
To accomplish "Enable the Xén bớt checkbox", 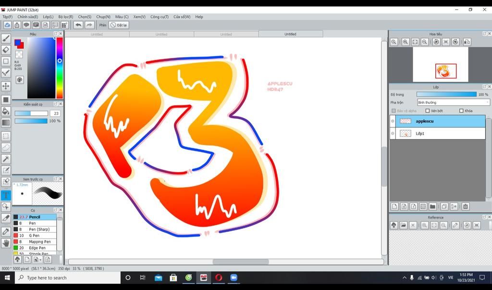I will (x=427, y=111).
